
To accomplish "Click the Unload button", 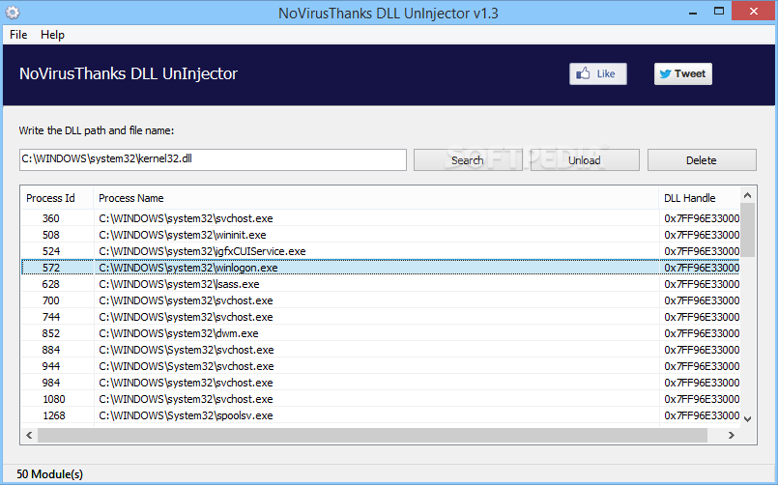I will tap(585, 160).
